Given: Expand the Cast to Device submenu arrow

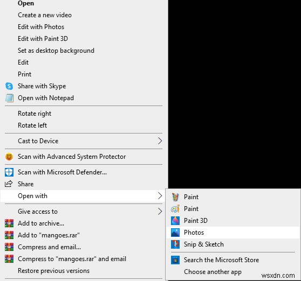Looking at the screenshot, I should [160, 141].
